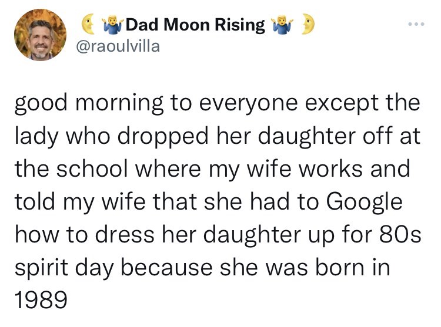Click the word 'school' in the tweet
This screenshot has width=441, height=327.
(92, 168)
